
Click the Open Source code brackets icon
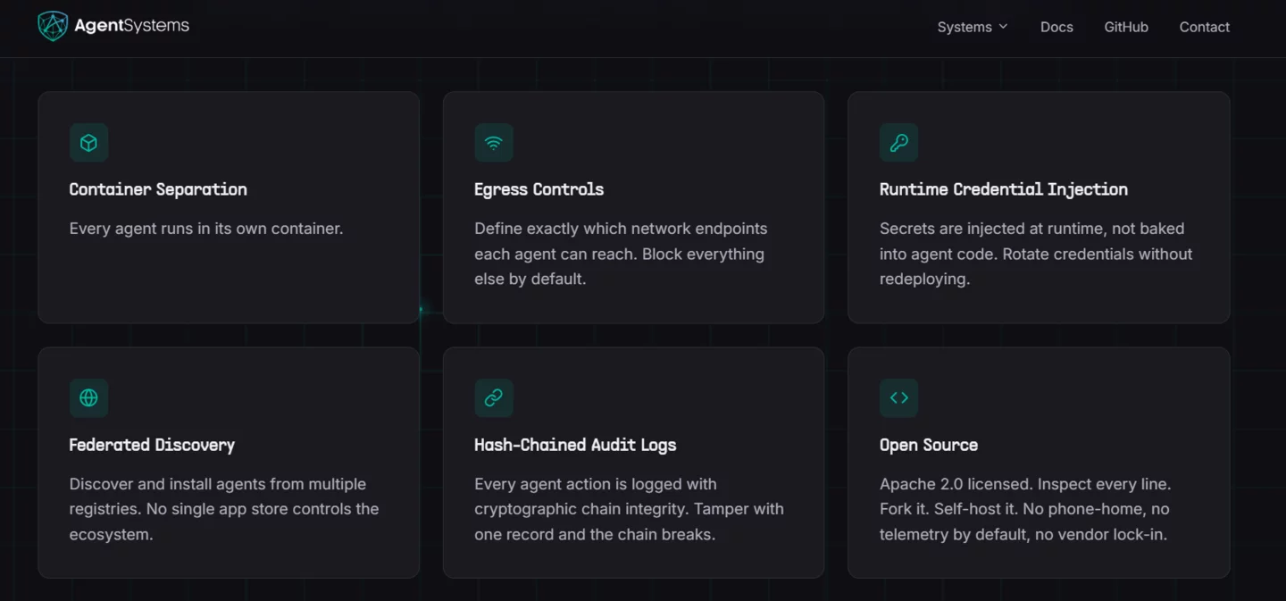tap(898, 398)
